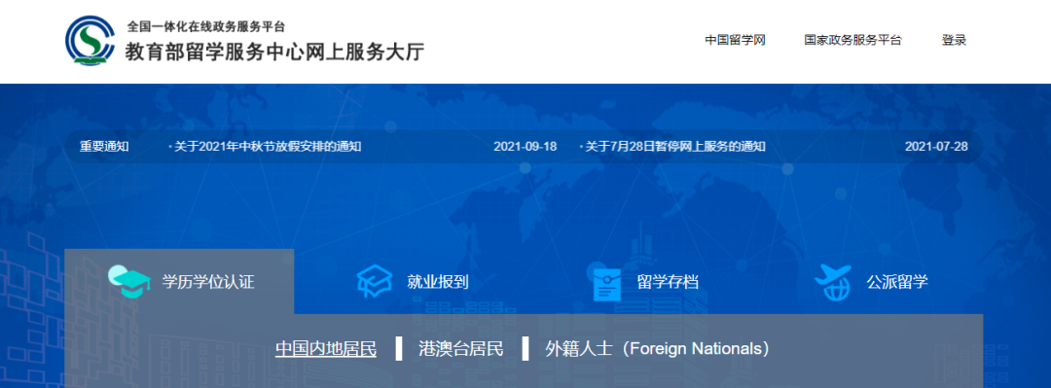This screenshot has height=388, width=1051.
Task: Select the 中国内地居民 sub-tab
Action: (326, 349)
